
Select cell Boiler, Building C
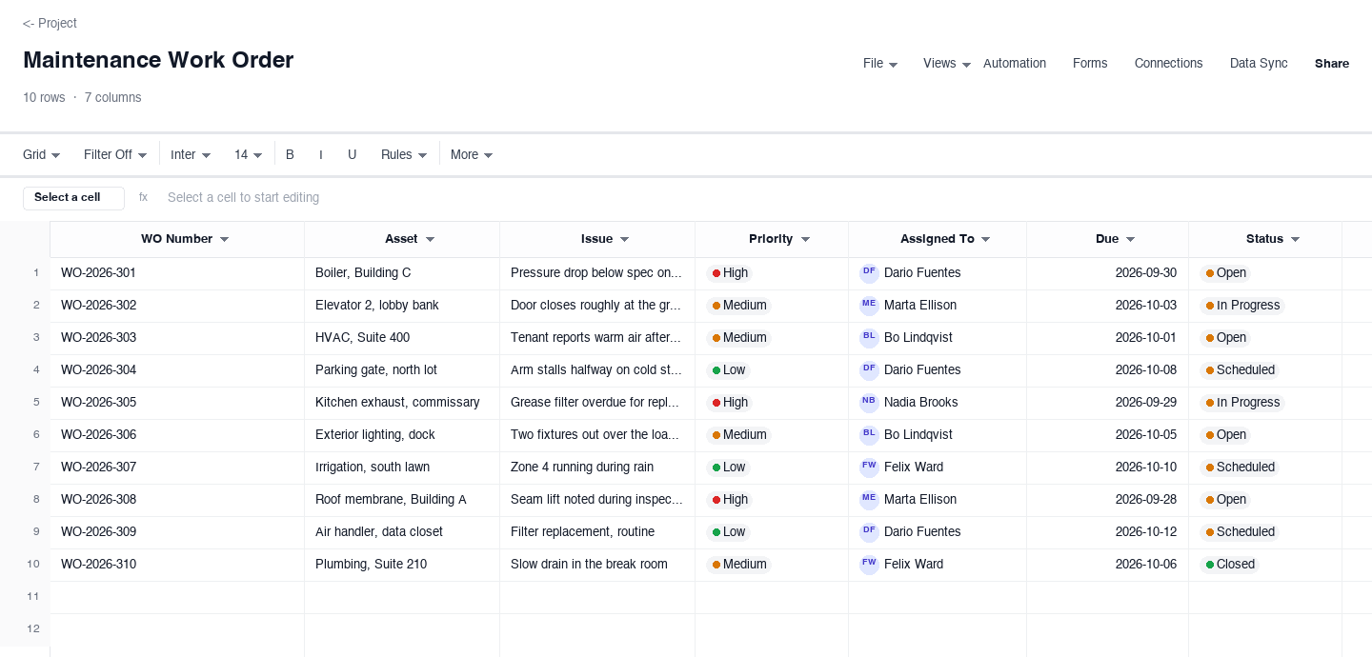point(402,273)
